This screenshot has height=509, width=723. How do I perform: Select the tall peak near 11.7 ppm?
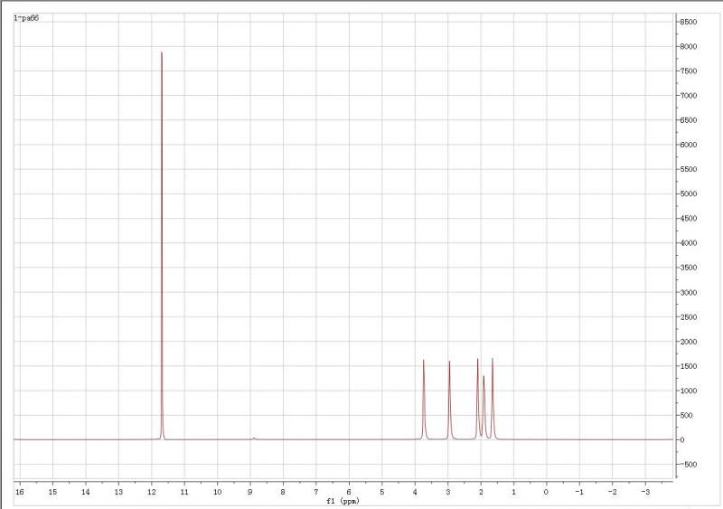click(x=162, y=245)
